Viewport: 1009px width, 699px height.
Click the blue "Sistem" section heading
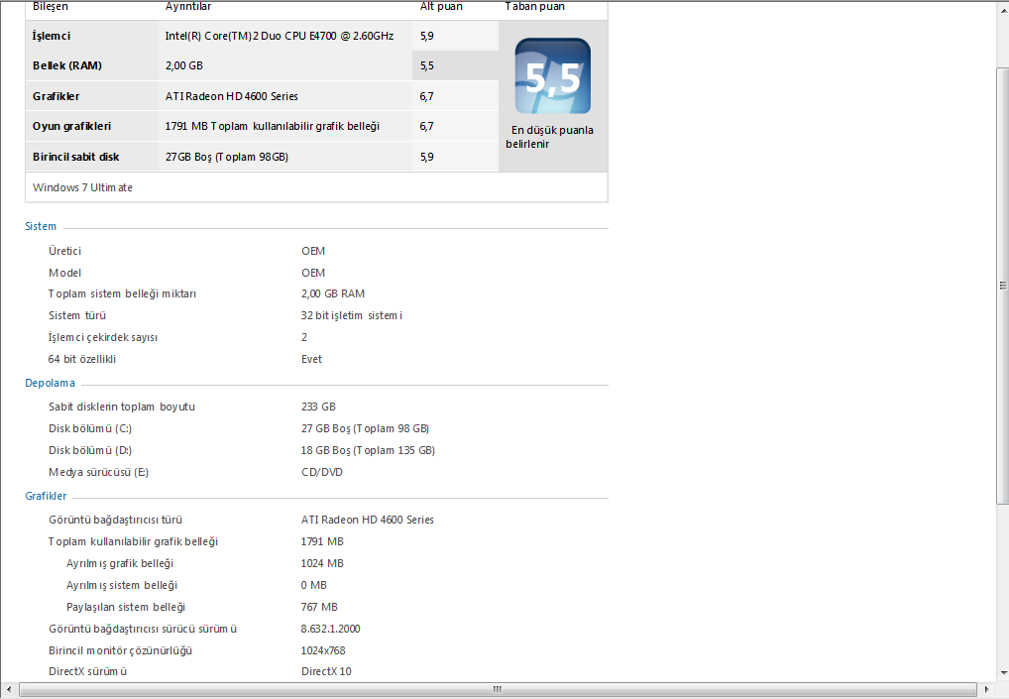[41, 227]
